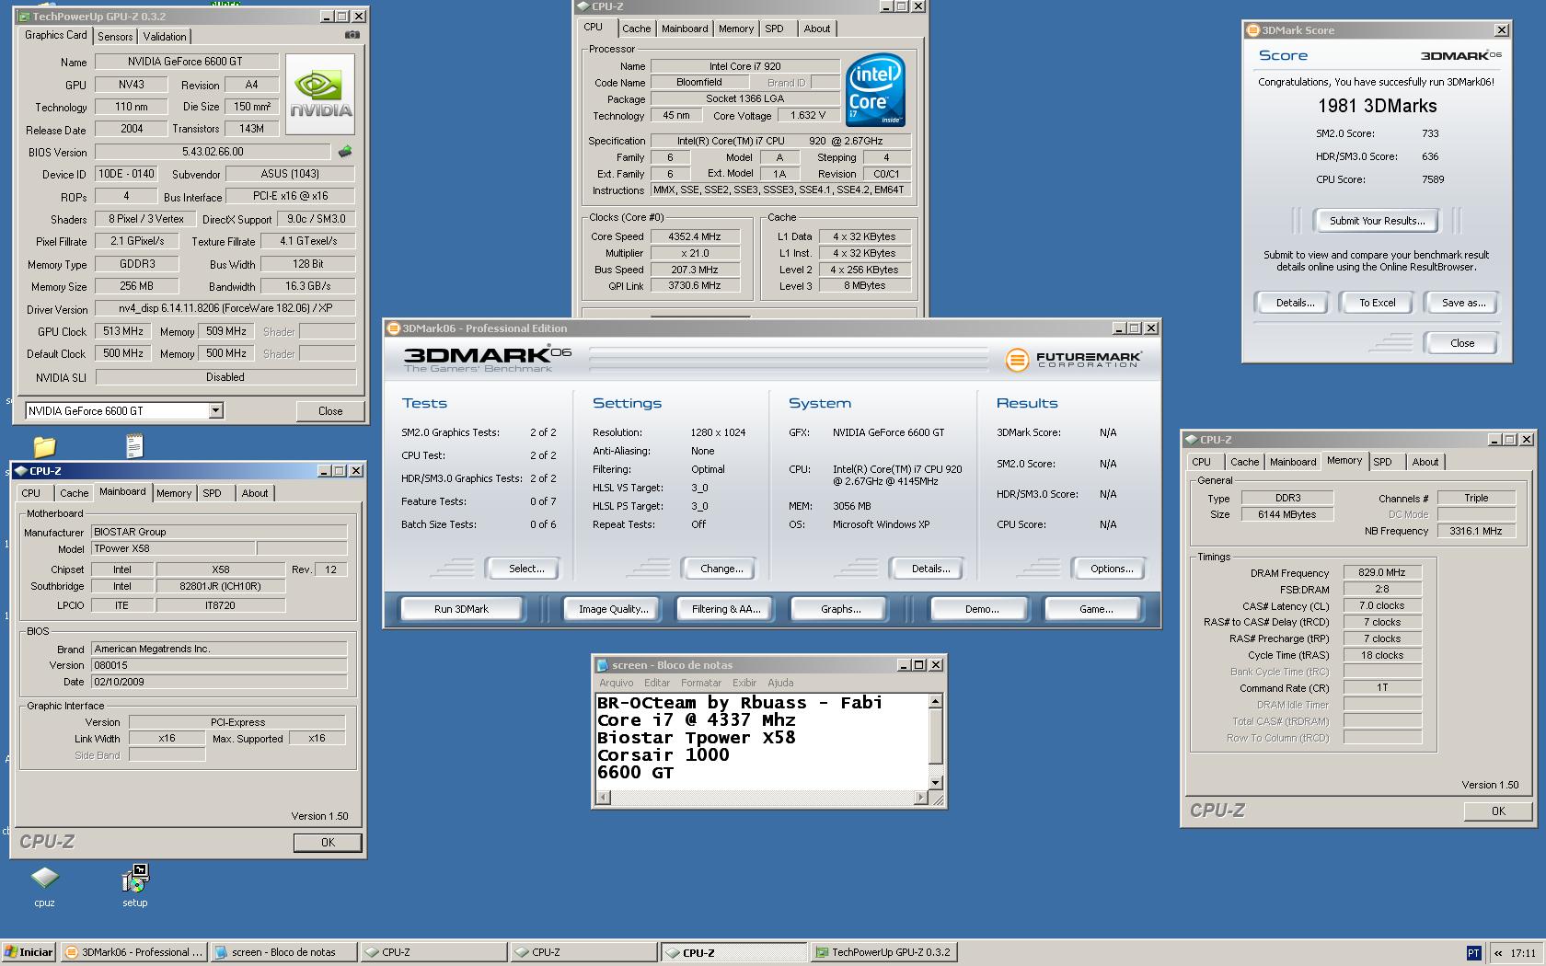Screen dimensions: 1546x966
Task: Open Memory tab in mainboard CPU-Z window
Action: [x=174, y=493]
